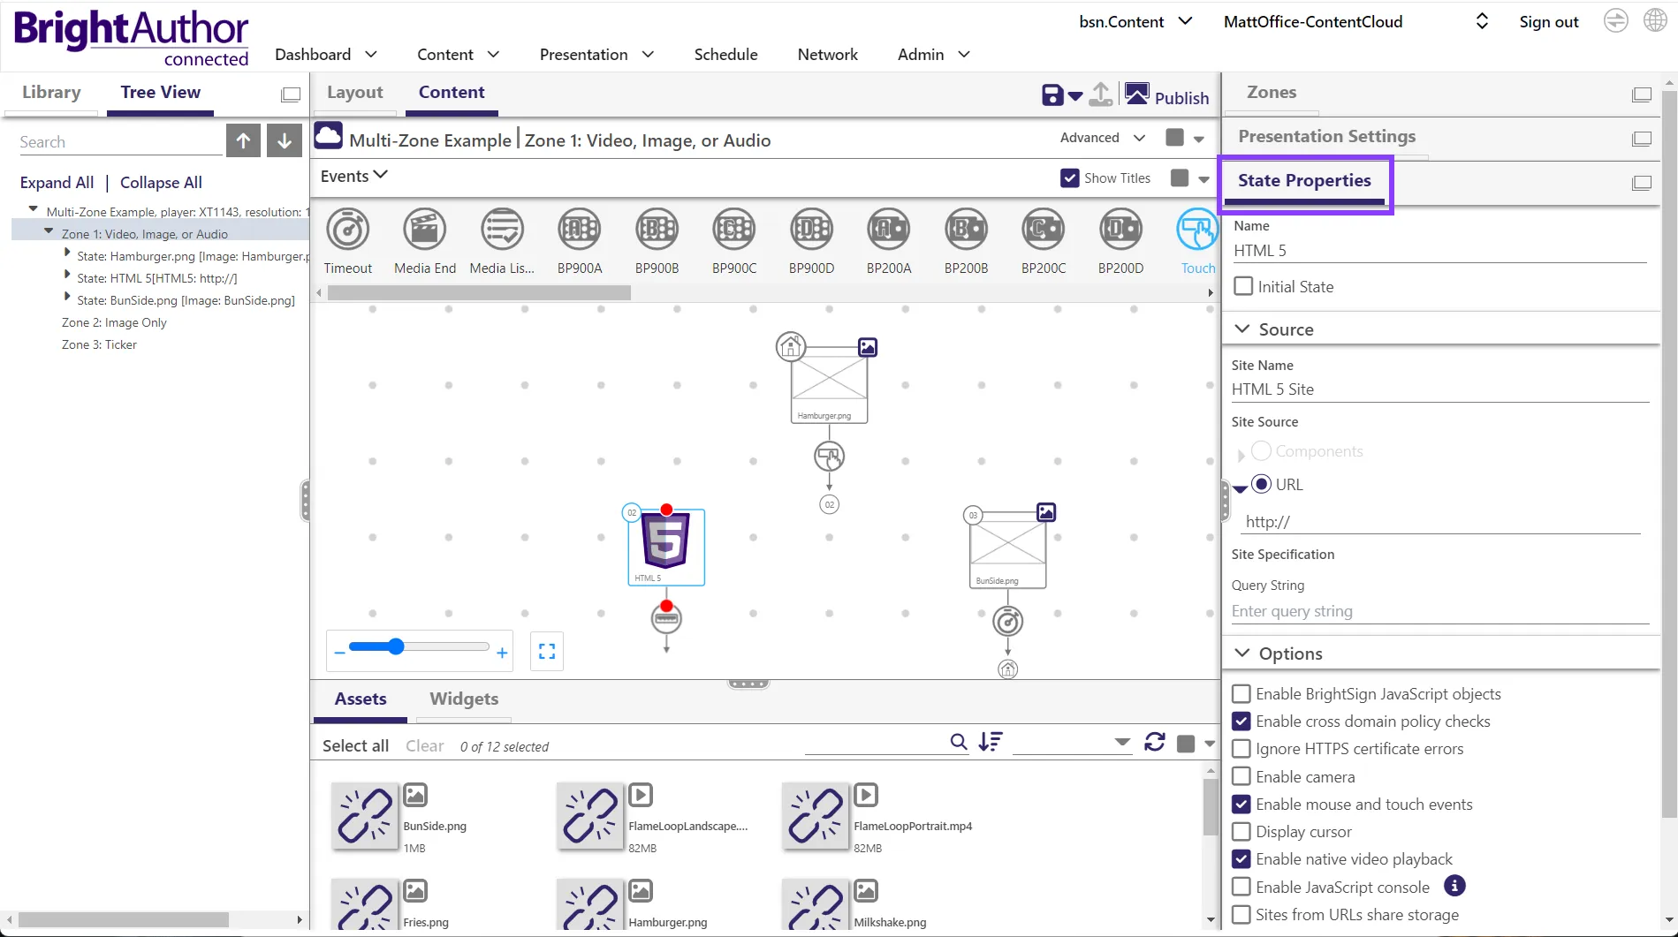Choose the BP900B button event
1678x937 pixels.
[x=657, y=230]
